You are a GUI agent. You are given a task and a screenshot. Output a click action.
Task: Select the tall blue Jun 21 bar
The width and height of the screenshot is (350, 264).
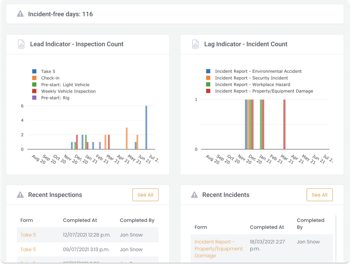[146, 128]
